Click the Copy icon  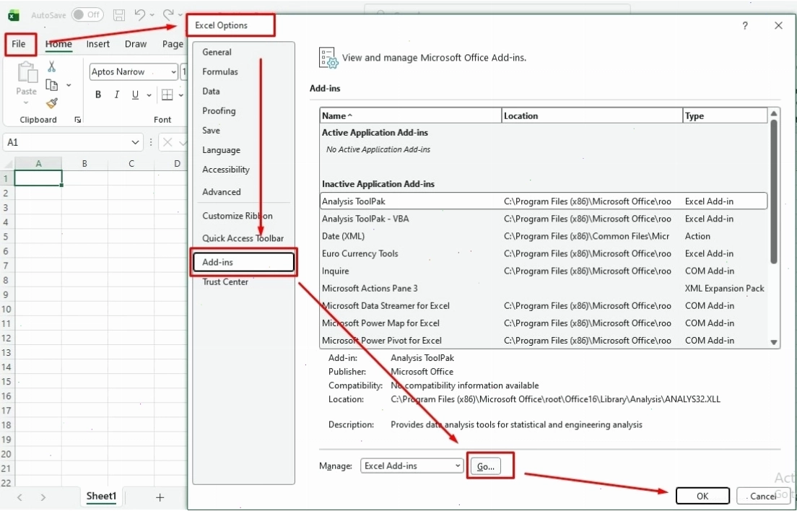(51, 85)
